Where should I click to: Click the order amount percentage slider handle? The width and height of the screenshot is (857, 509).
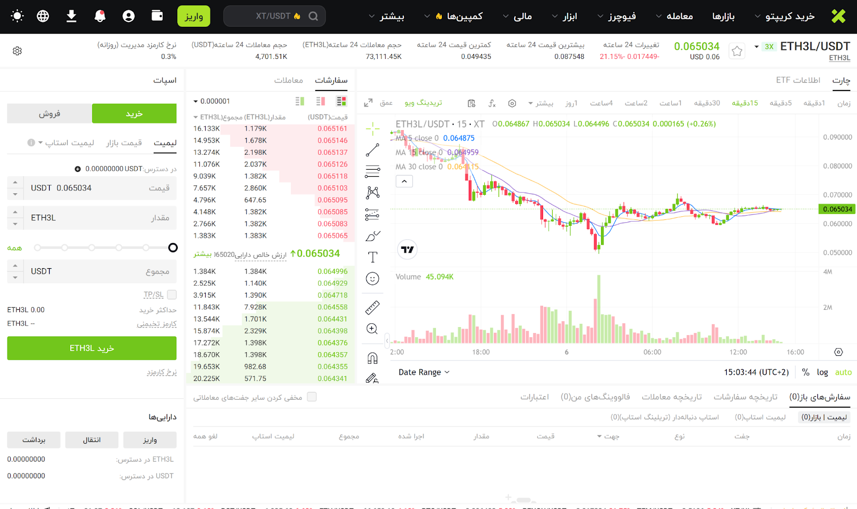pos(172,247)
